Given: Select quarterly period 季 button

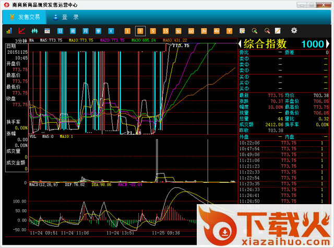Looking at the screenshot, I should [98, 31].
